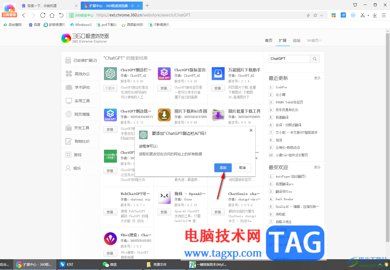Select the 开发工具 category
Viewport: 390px width, 270px height.
click(81, 128)
